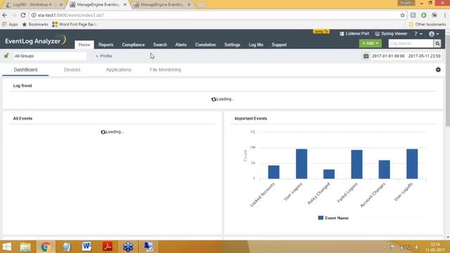Go to the Reports menu

click(106, 45)
